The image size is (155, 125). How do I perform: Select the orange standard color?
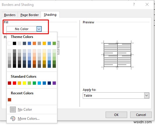point(20,83)
